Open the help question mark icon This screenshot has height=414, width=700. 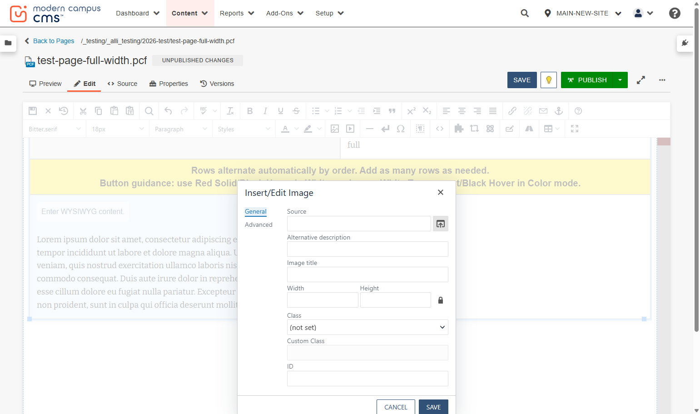675,13
